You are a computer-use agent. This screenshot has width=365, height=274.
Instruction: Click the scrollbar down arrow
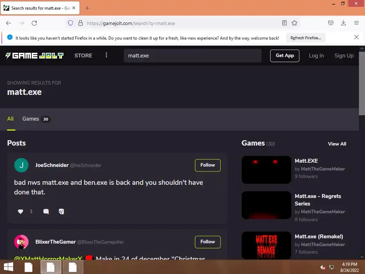(x=362, y=257)
